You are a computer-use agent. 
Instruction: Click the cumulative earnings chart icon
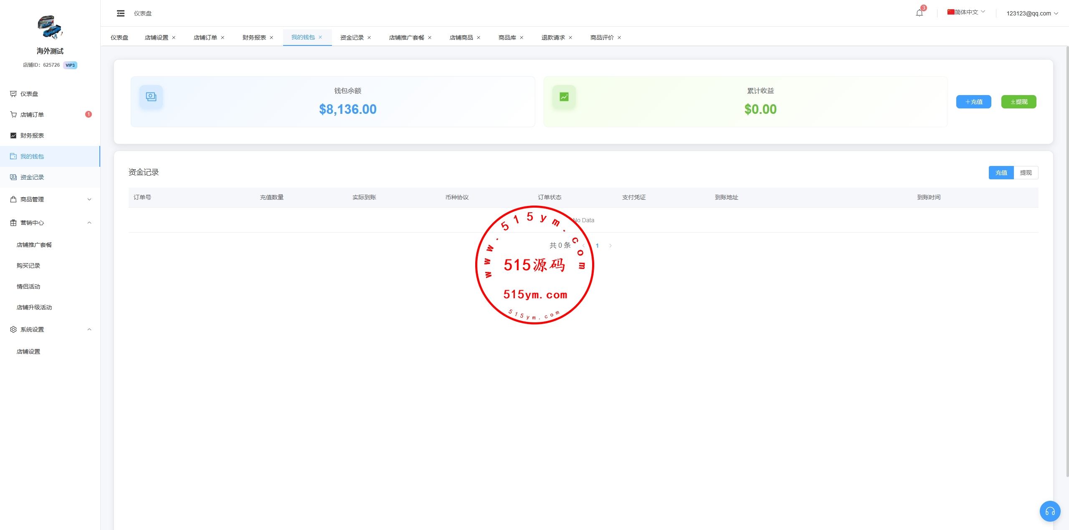564,97
